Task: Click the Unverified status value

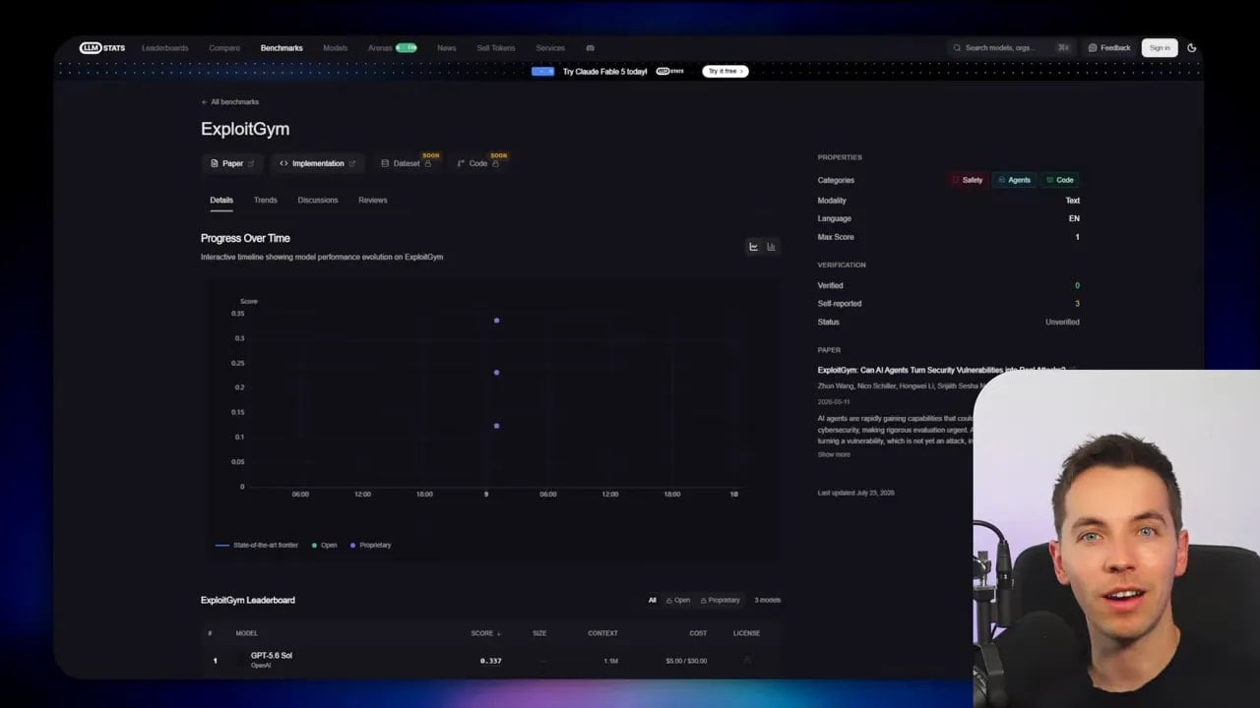Action: click(1062, 323)
